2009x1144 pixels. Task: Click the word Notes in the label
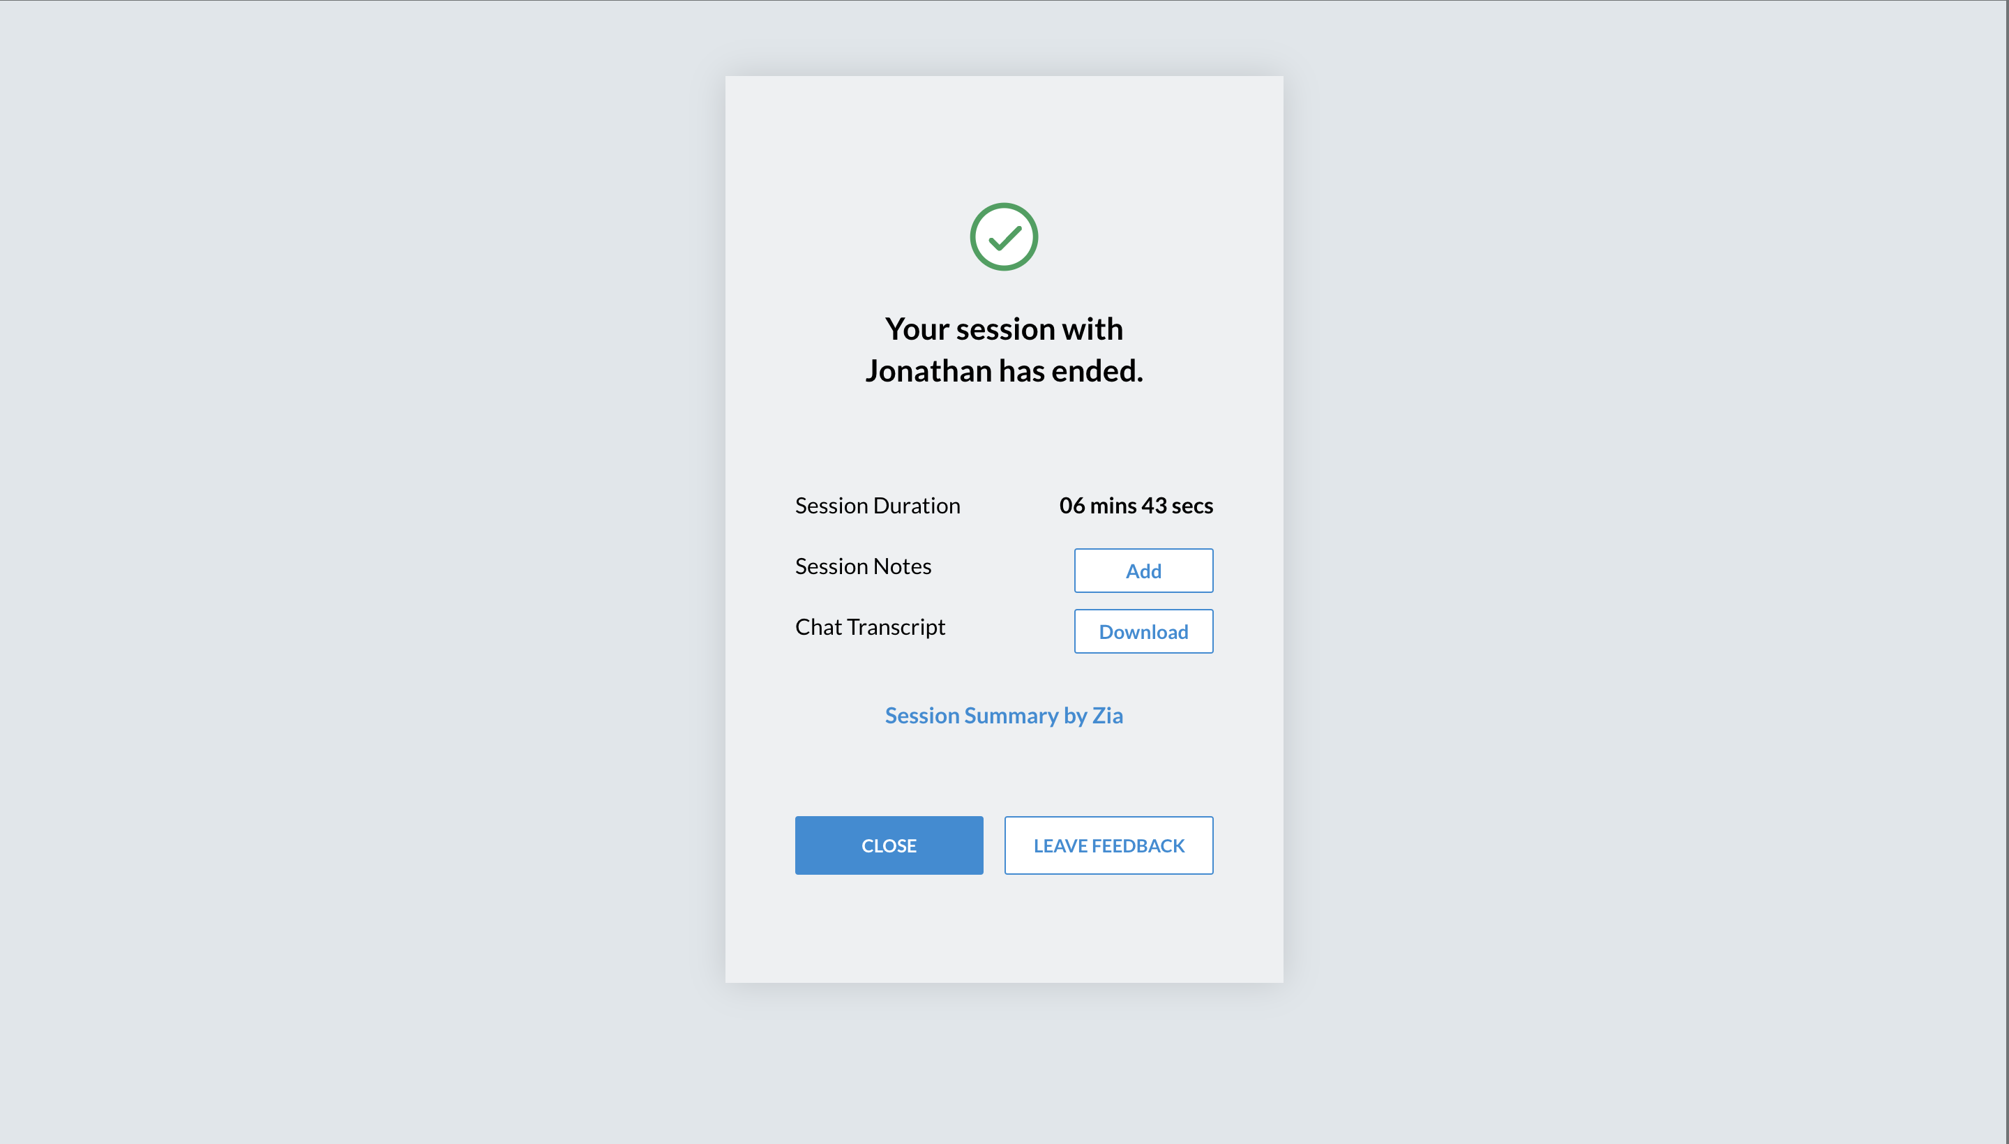(x=902, y=566)
